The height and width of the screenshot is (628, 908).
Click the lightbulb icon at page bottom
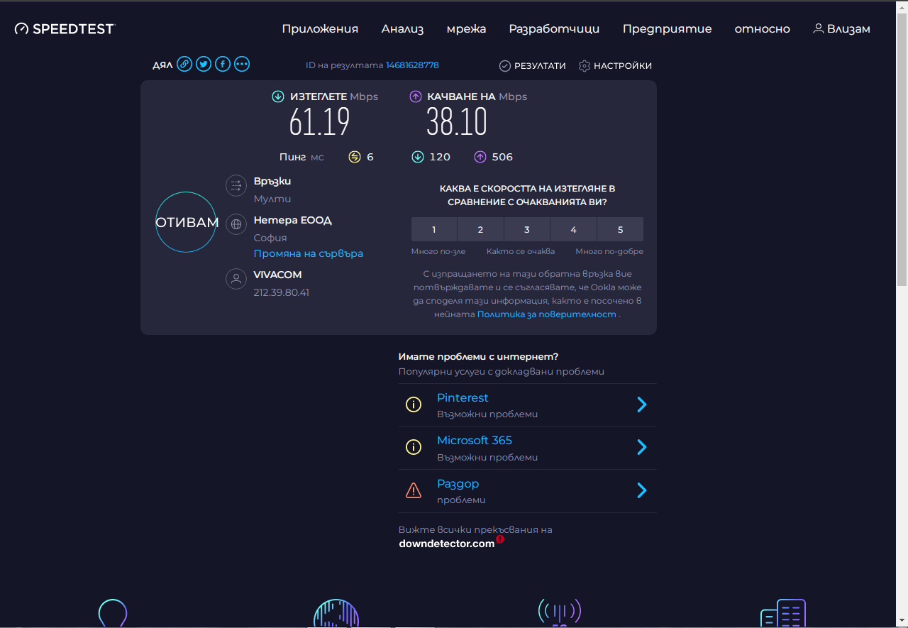point(113,613)
